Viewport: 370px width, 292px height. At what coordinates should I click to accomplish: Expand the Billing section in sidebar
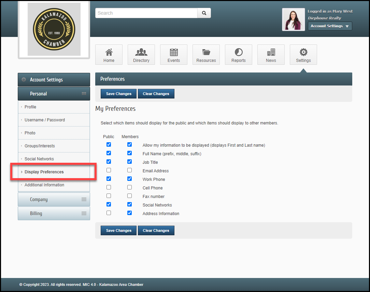coord(54,213)
